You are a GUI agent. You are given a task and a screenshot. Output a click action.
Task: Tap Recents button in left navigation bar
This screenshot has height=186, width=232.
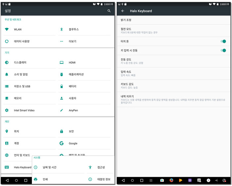tap(26, 180)
